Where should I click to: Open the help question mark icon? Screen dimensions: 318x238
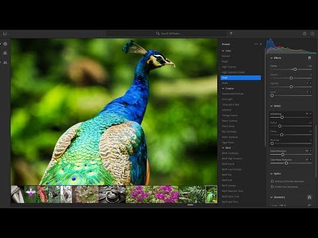click(x=312, y=34)
